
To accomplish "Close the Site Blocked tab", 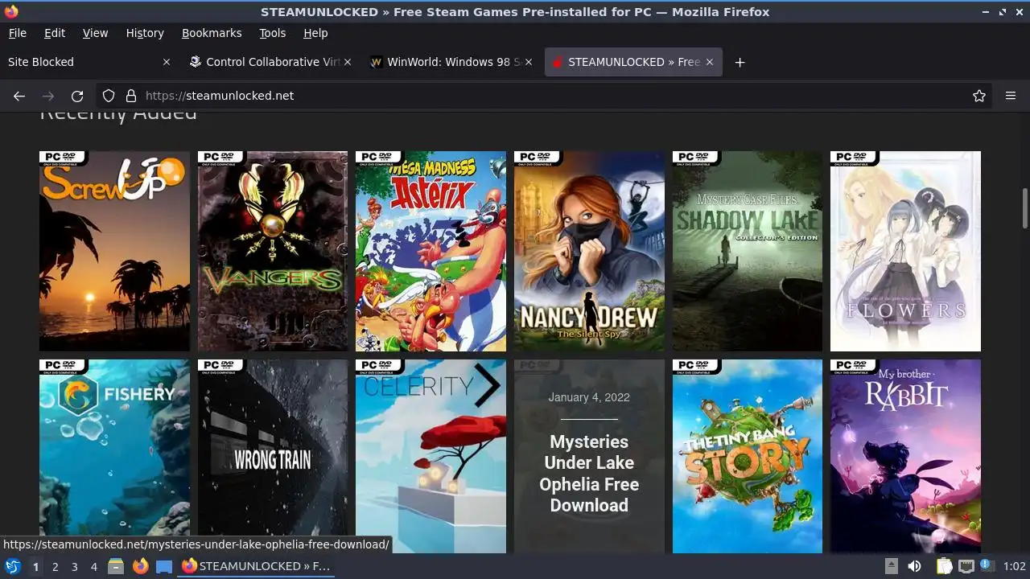I will click(167, 62).
